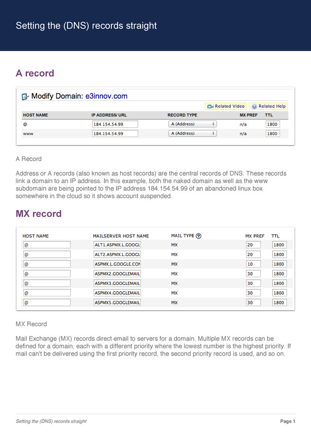This screenshot has height=440, width=311.
Task: Open the Related Video button
Action: click(x=225, y=106)
